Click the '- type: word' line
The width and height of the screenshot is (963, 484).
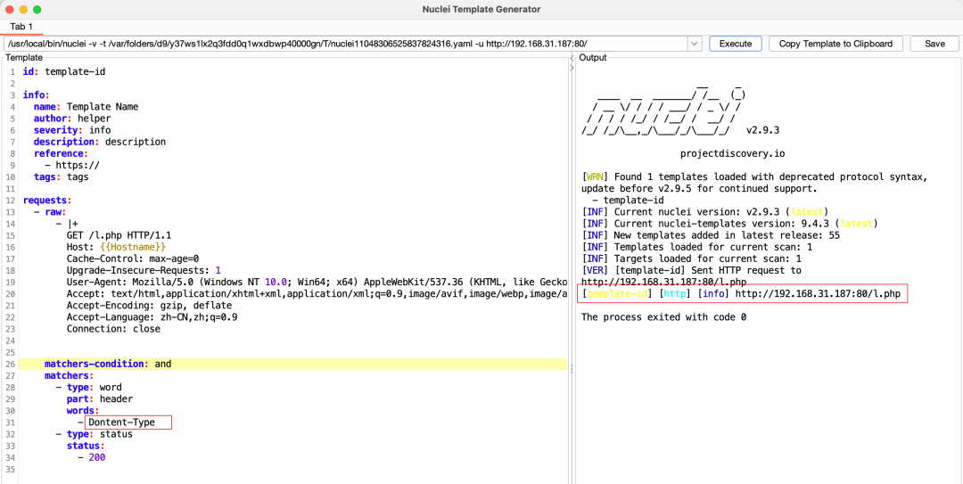click(x=88, y=387)
